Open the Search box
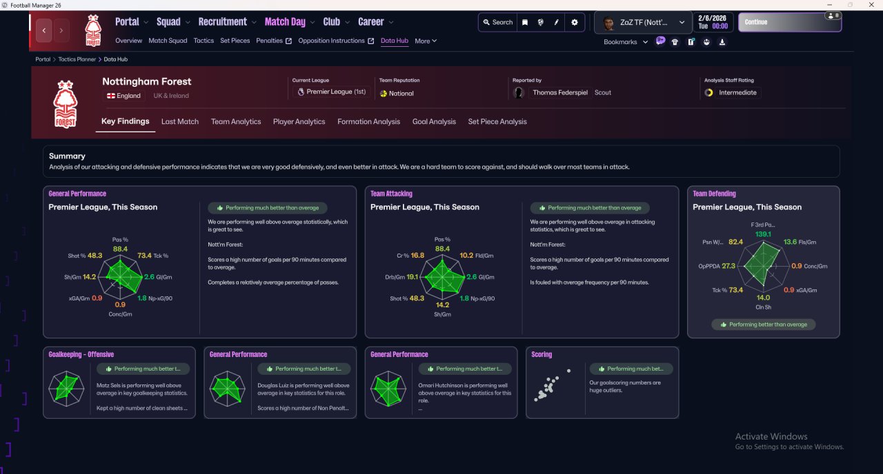 coord(497,22)
